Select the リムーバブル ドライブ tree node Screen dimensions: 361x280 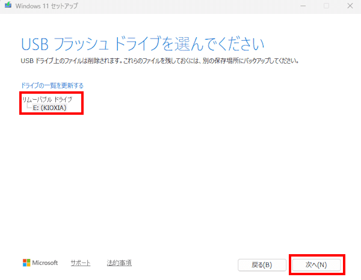[47, 99]
